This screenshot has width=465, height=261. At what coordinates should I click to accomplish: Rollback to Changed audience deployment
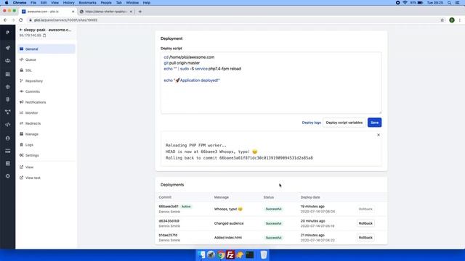[x=365, y=223]
